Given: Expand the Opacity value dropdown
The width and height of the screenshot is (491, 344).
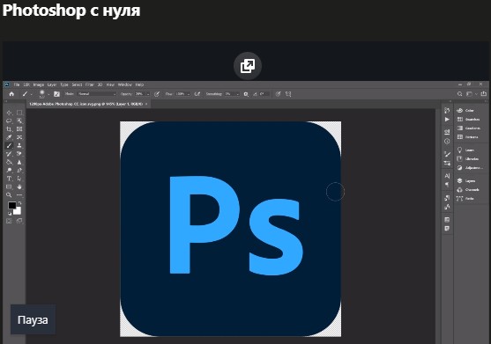Looking at the screenshot, I should pyautogui.click(x=148, y=94).
